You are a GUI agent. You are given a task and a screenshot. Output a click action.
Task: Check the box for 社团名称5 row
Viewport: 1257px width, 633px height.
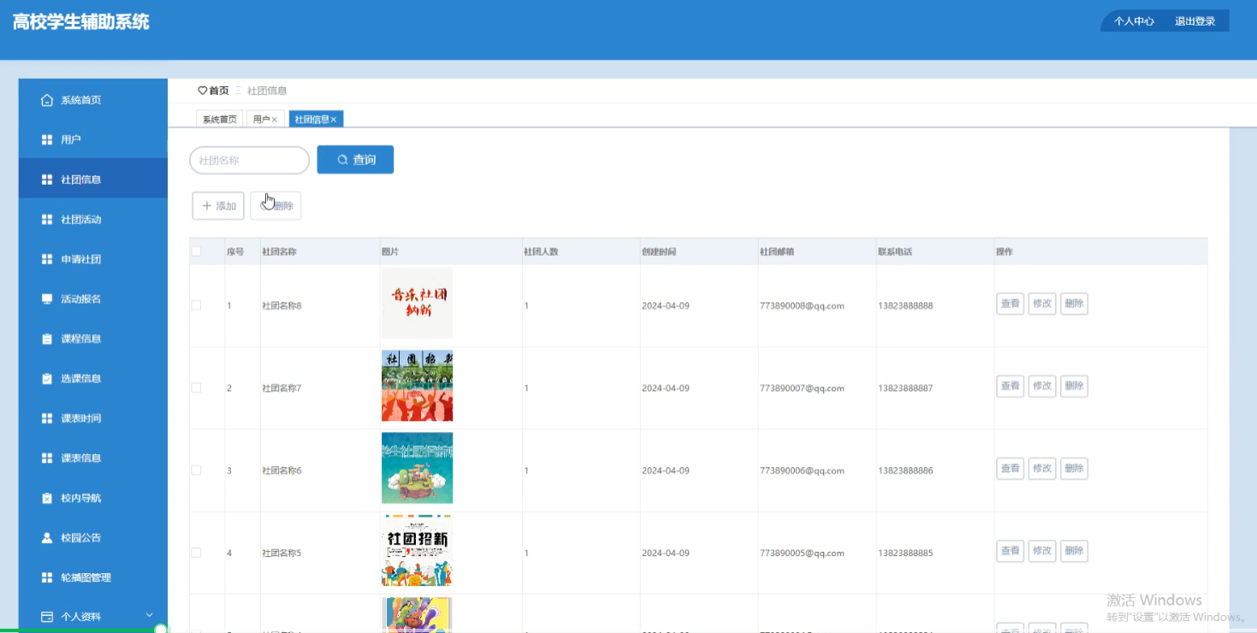point(196,553)
